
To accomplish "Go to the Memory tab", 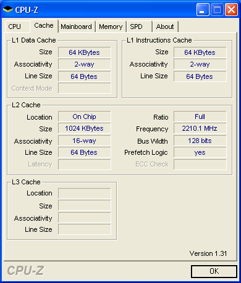I will [x=111, y=27].
